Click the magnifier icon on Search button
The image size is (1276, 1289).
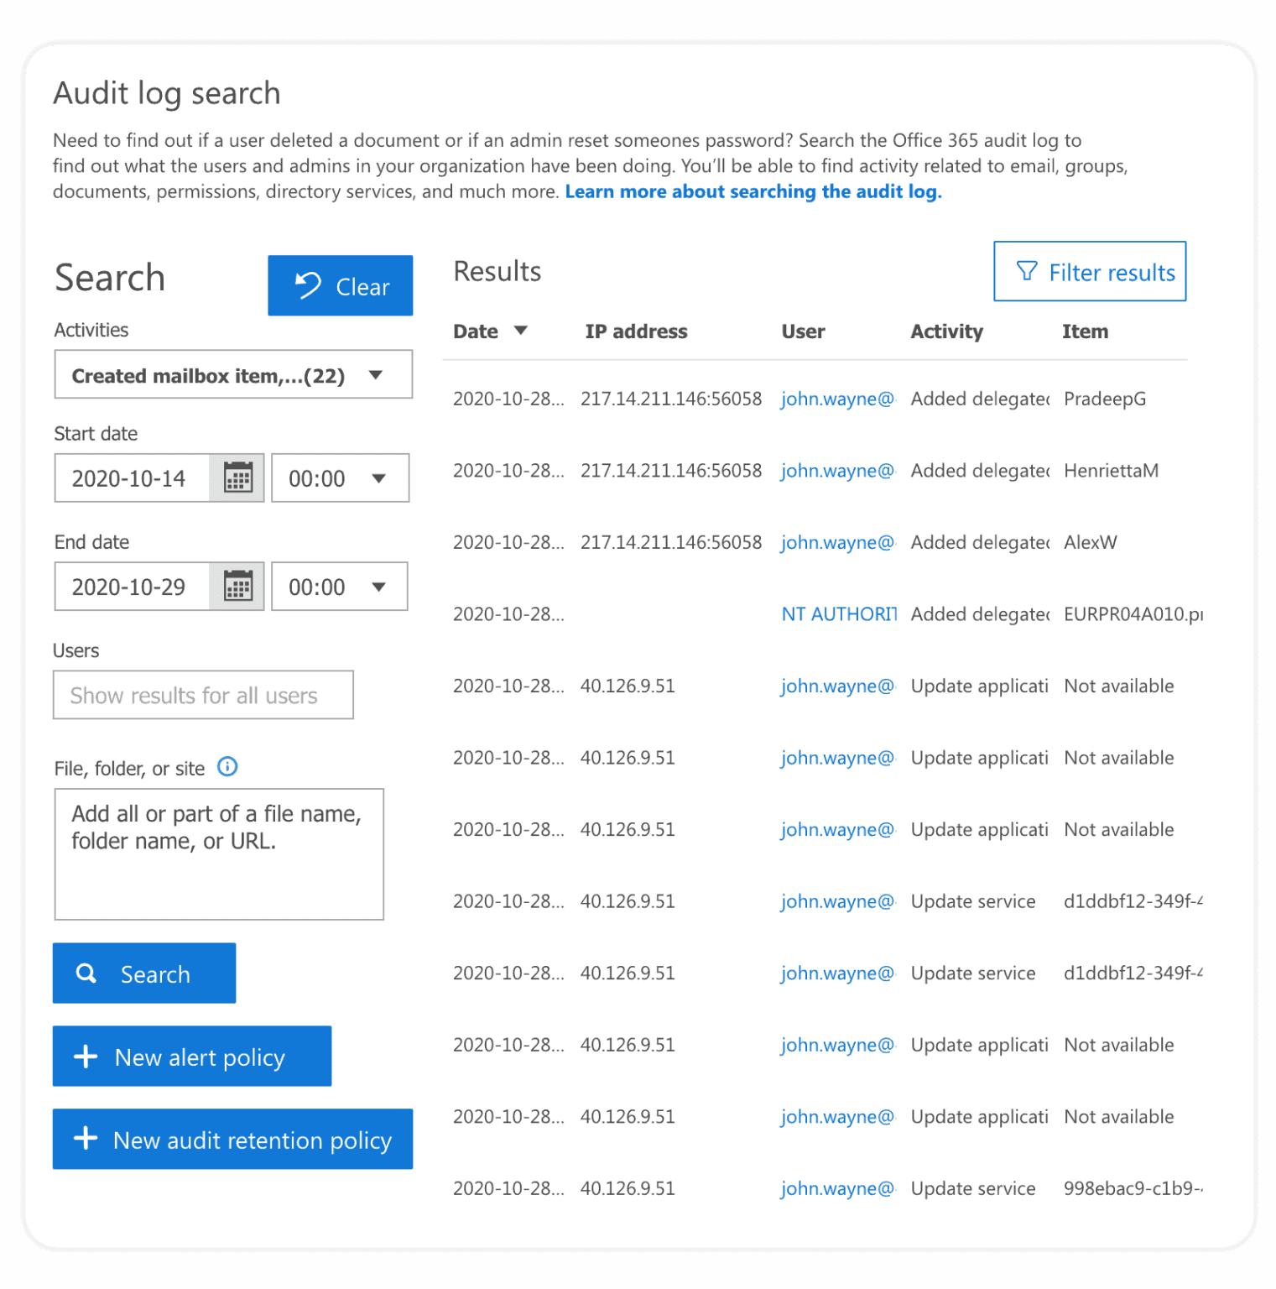[x=86, y=973]
